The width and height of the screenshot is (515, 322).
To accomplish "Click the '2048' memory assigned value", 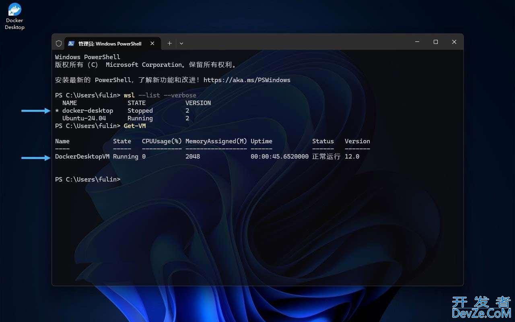I will click(193, 157).
